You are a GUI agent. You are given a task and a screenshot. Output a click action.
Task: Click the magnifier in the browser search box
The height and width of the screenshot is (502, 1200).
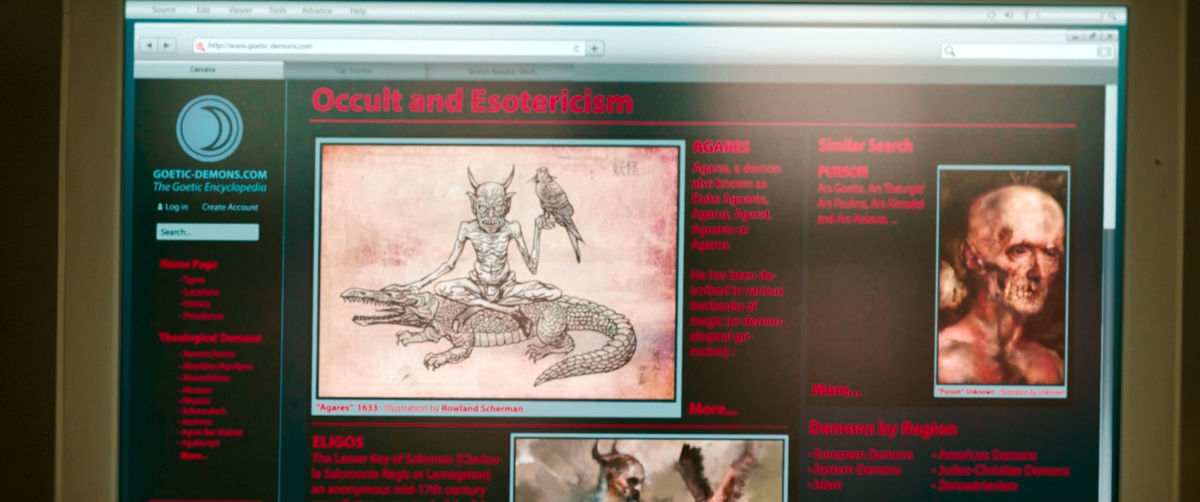click(x=950, y=51)
